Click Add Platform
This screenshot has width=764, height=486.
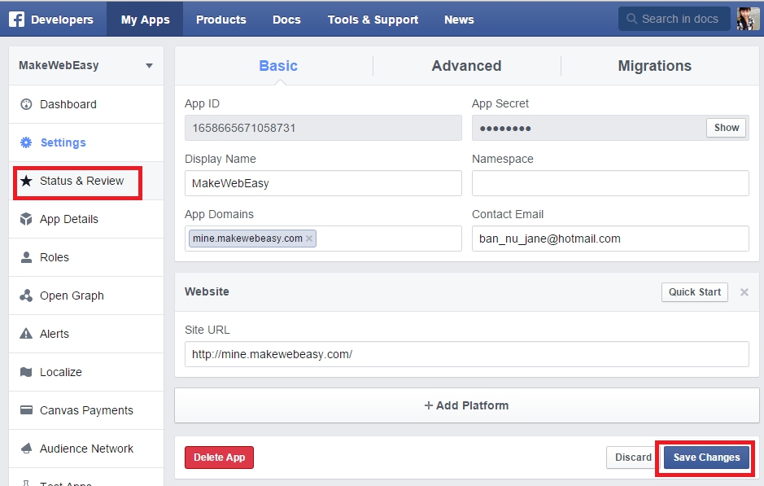[467, 405]
